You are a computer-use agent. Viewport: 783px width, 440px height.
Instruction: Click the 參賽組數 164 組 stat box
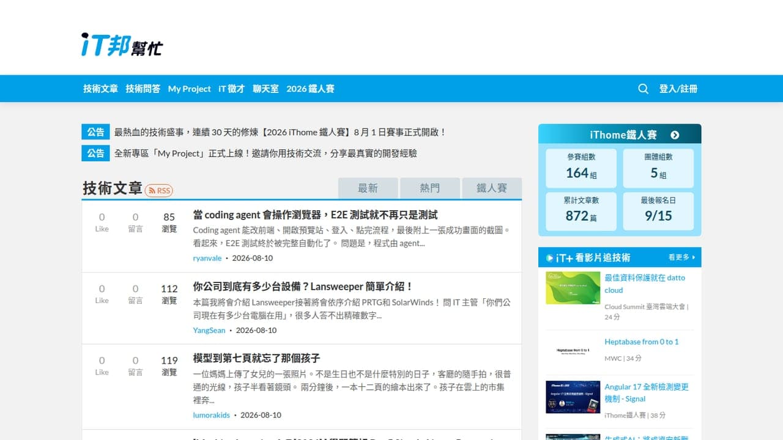582,168
